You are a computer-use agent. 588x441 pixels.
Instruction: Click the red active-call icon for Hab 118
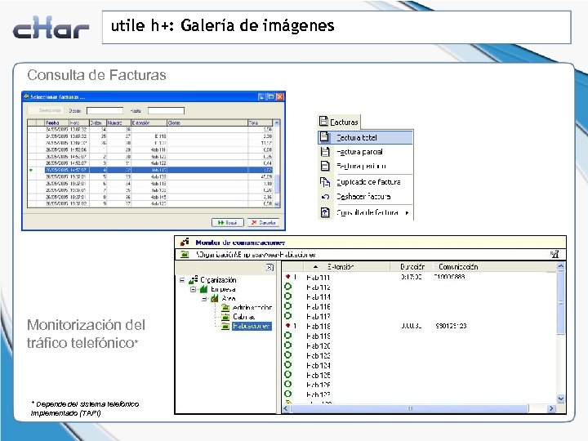[288, 326]
